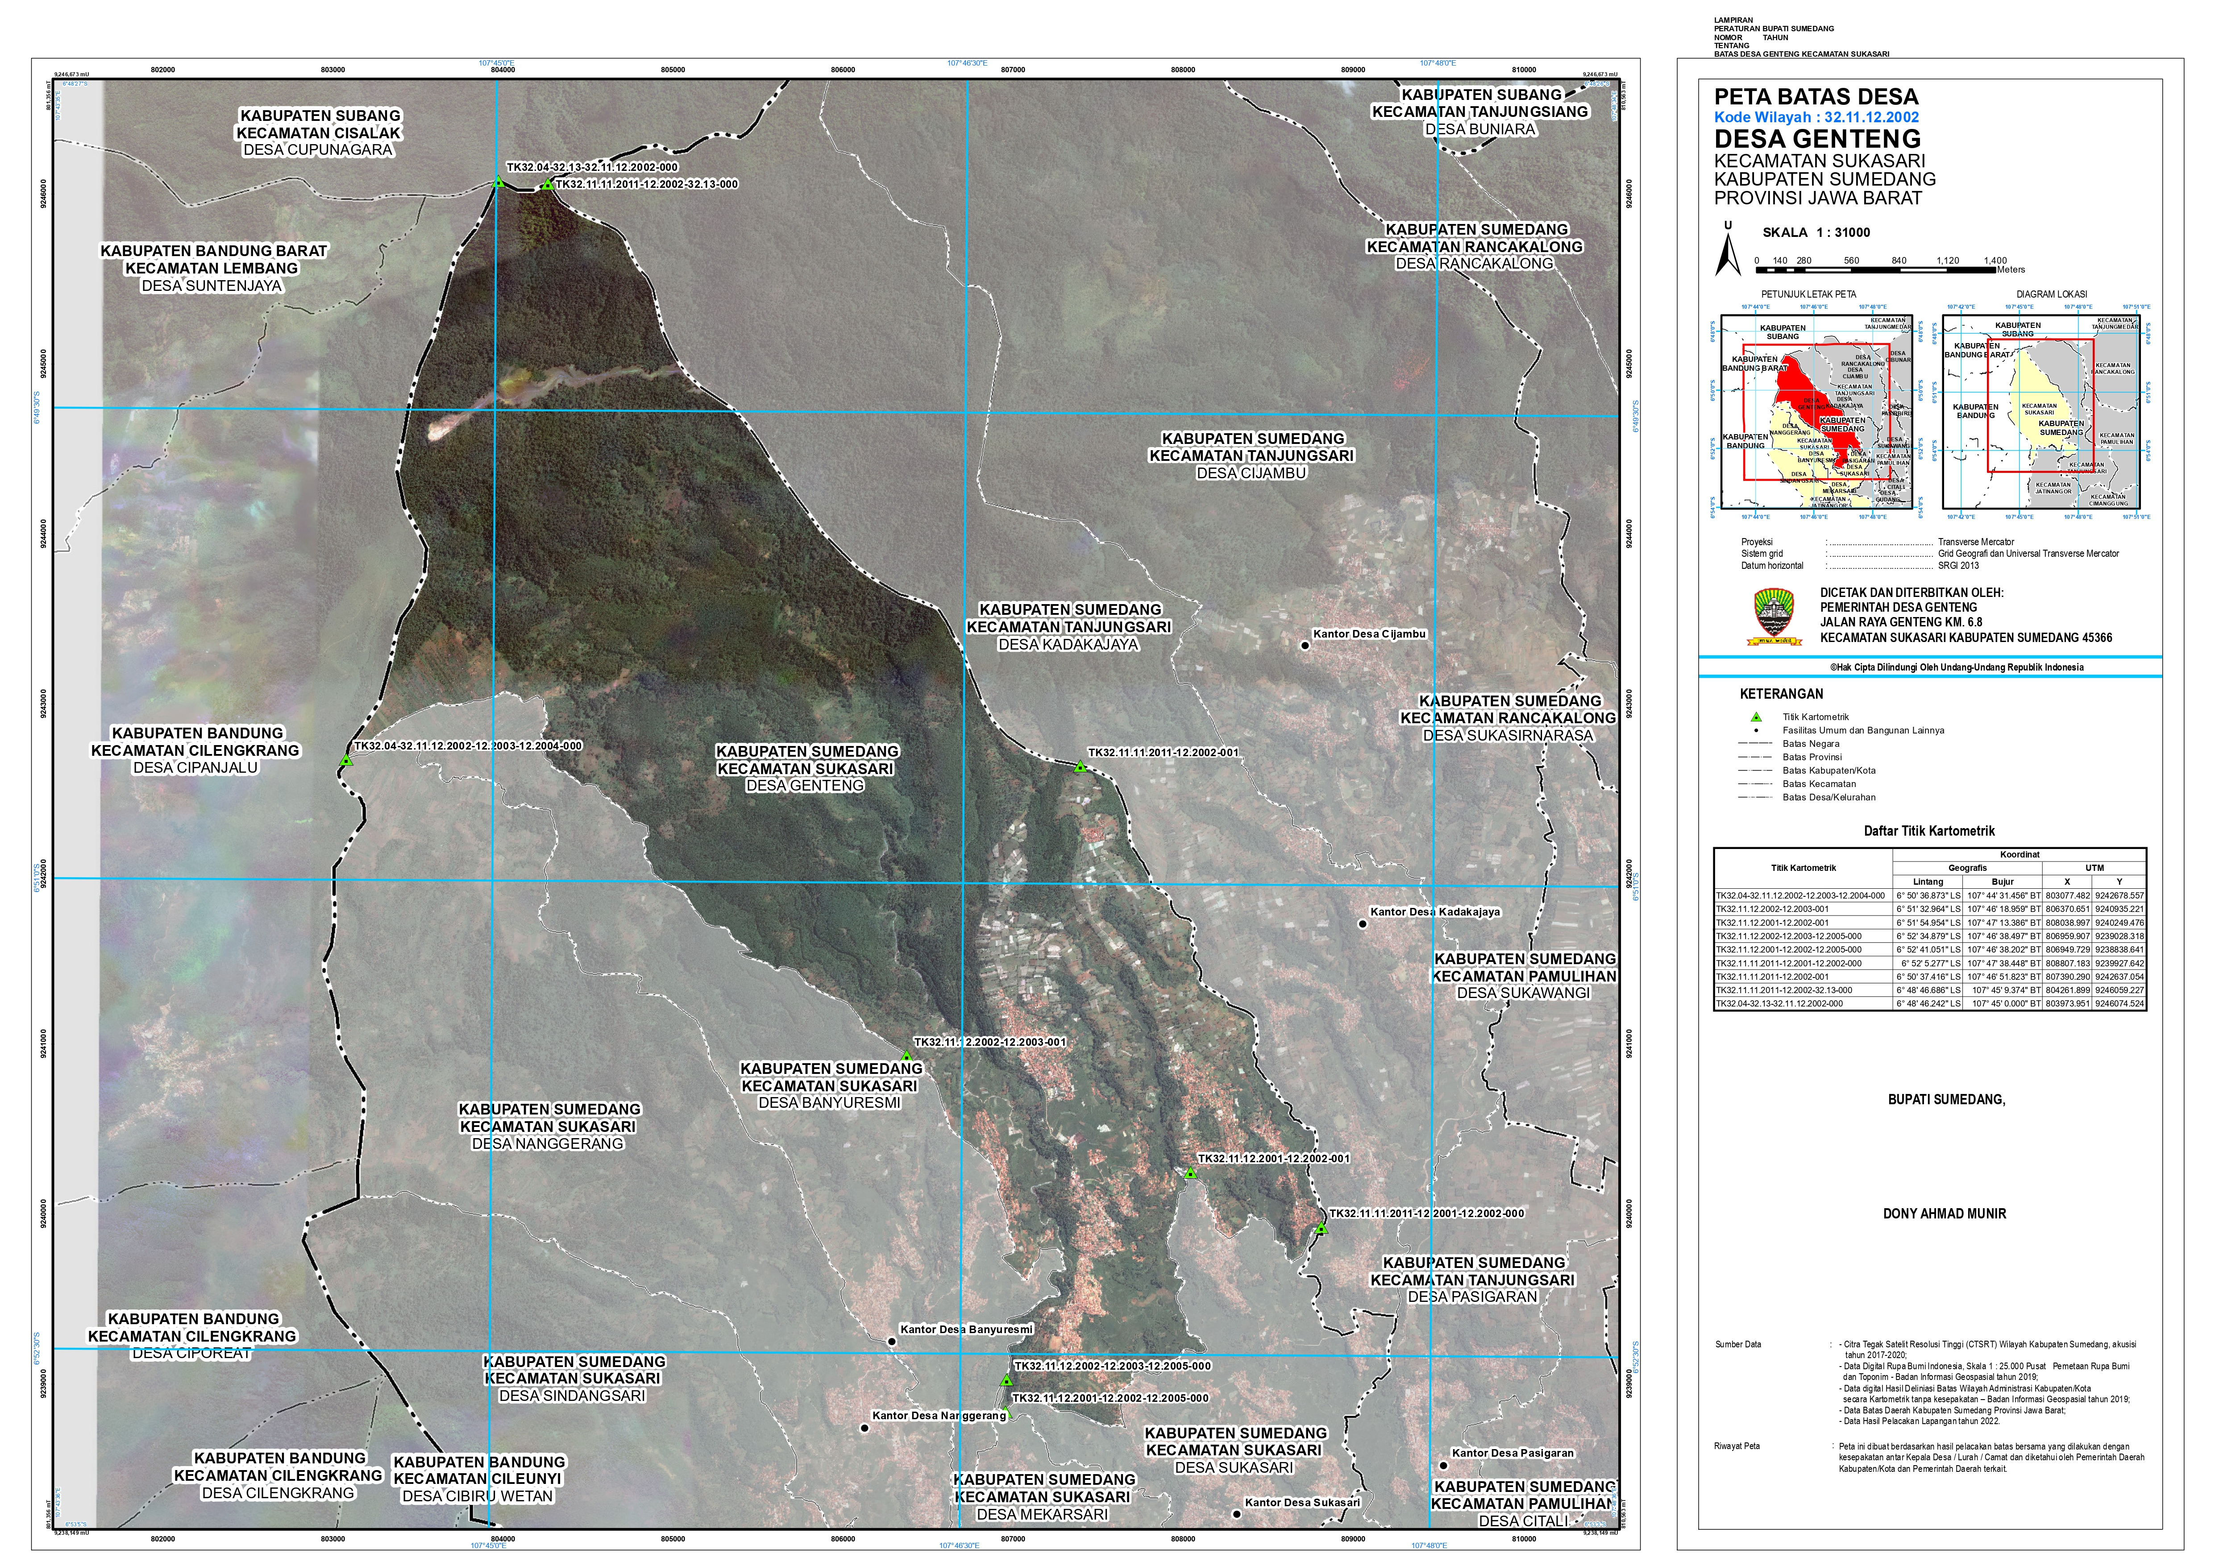Click the DESA GENTENG label on map
2215x1566 pixels.
pos(805,786)
